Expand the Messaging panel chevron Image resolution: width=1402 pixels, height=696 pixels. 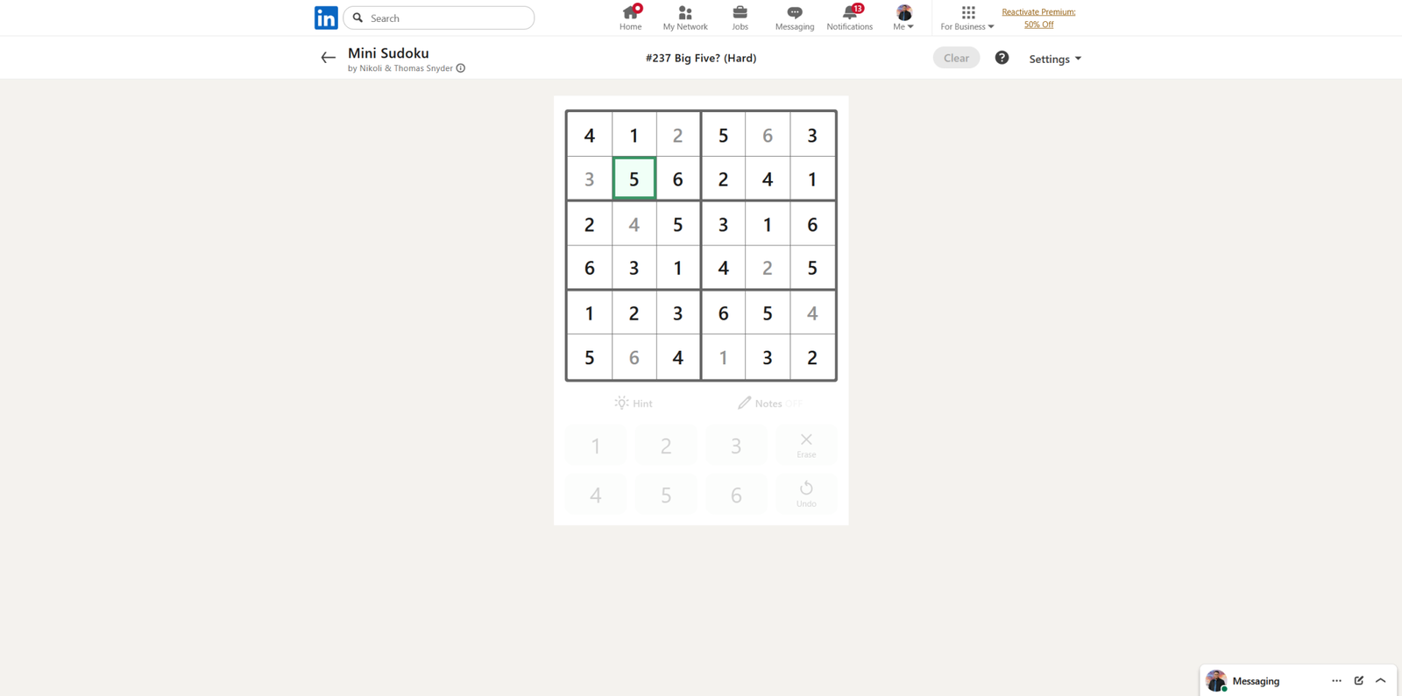pyautogui.click(x=1381, y=680)
